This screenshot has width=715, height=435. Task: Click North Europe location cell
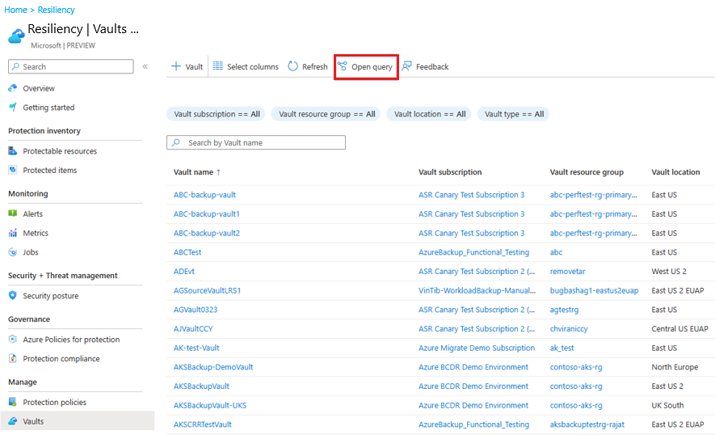pyautogui.click(x=675, y=367)
